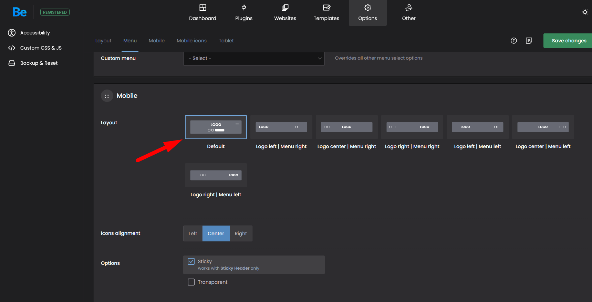Click the REGISTERED badge
Image resolution: width=592 pixels, height=302 pixels.
(55, 12)
